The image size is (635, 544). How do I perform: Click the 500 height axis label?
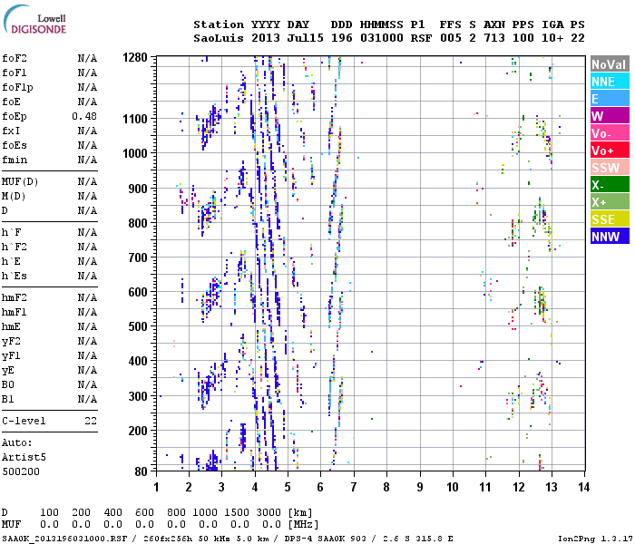(x=138, y=326)
